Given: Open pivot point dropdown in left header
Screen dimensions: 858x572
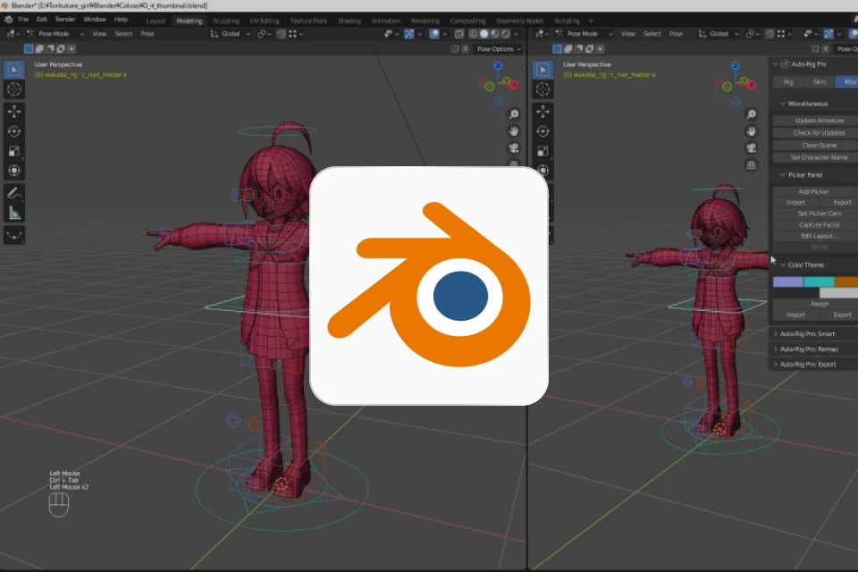Looking at the screenshot, I should (x=265, y=34).
